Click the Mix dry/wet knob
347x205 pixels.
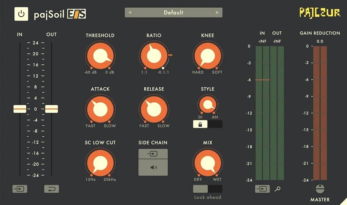click(x=208, y=163)
